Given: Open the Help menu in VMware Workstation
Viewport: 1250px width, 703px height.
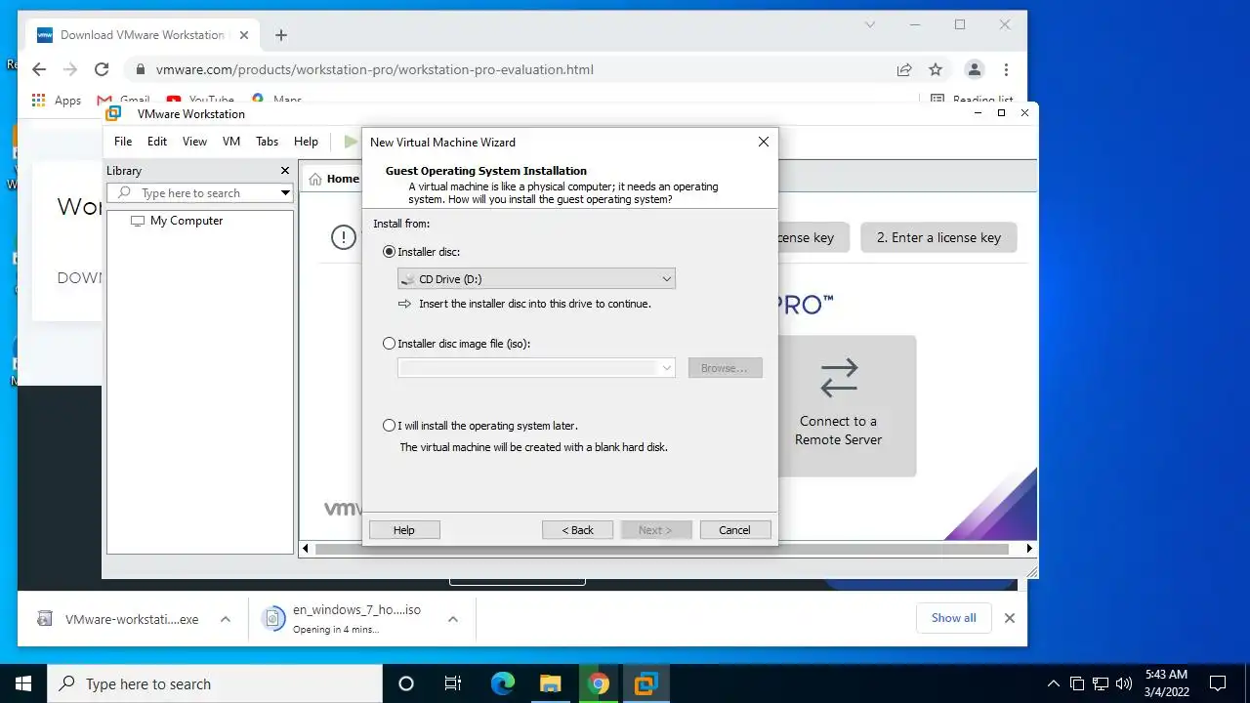Looking at the screenshot, I should coord(306,142).
